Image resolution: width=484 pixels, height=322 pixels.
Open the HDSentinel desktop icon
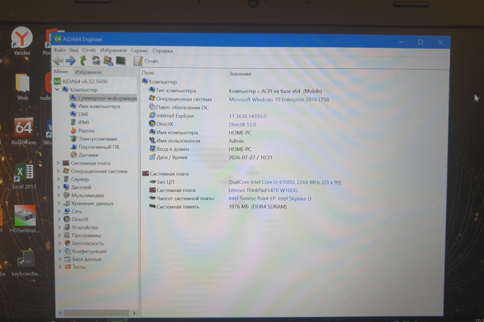pyautogui.click(x=25, y=219)
